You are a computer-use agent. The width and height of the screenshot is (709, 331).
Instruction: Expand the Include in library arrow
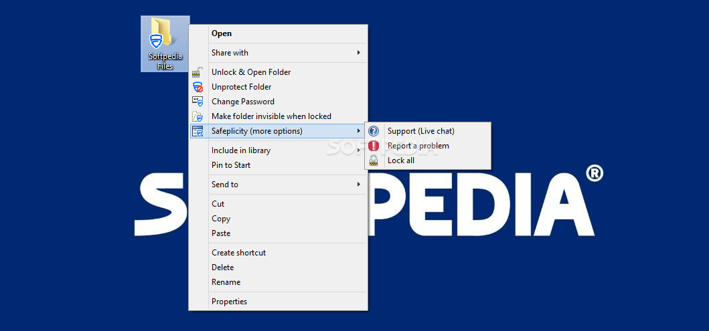(359, 150)
